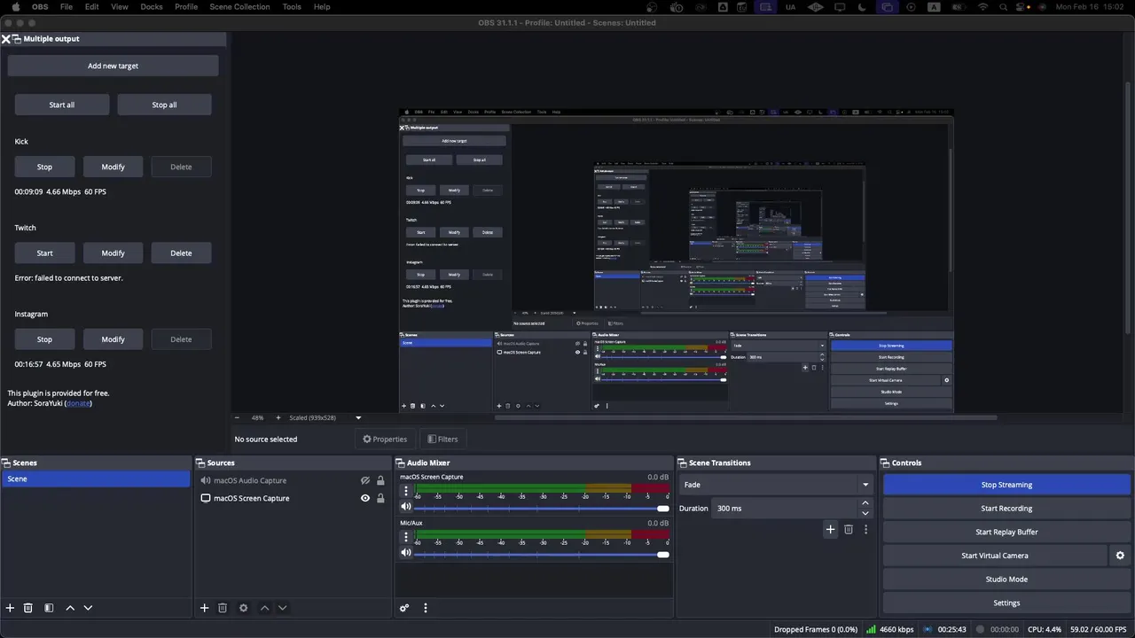1135x638 pixels.
Task: Open scene filters icon in Scenes dock
Action: (49, 608)
